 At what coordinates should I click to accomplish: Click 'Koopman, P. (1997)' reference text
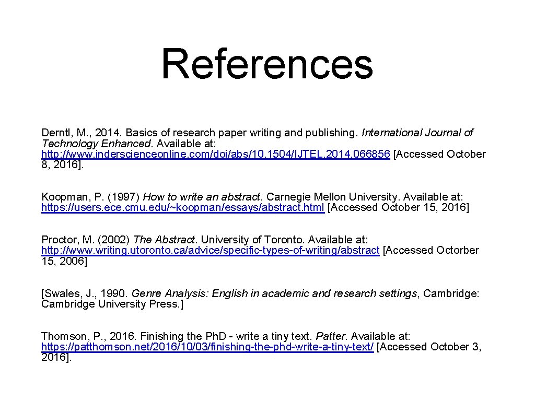(x=90, y=197)
